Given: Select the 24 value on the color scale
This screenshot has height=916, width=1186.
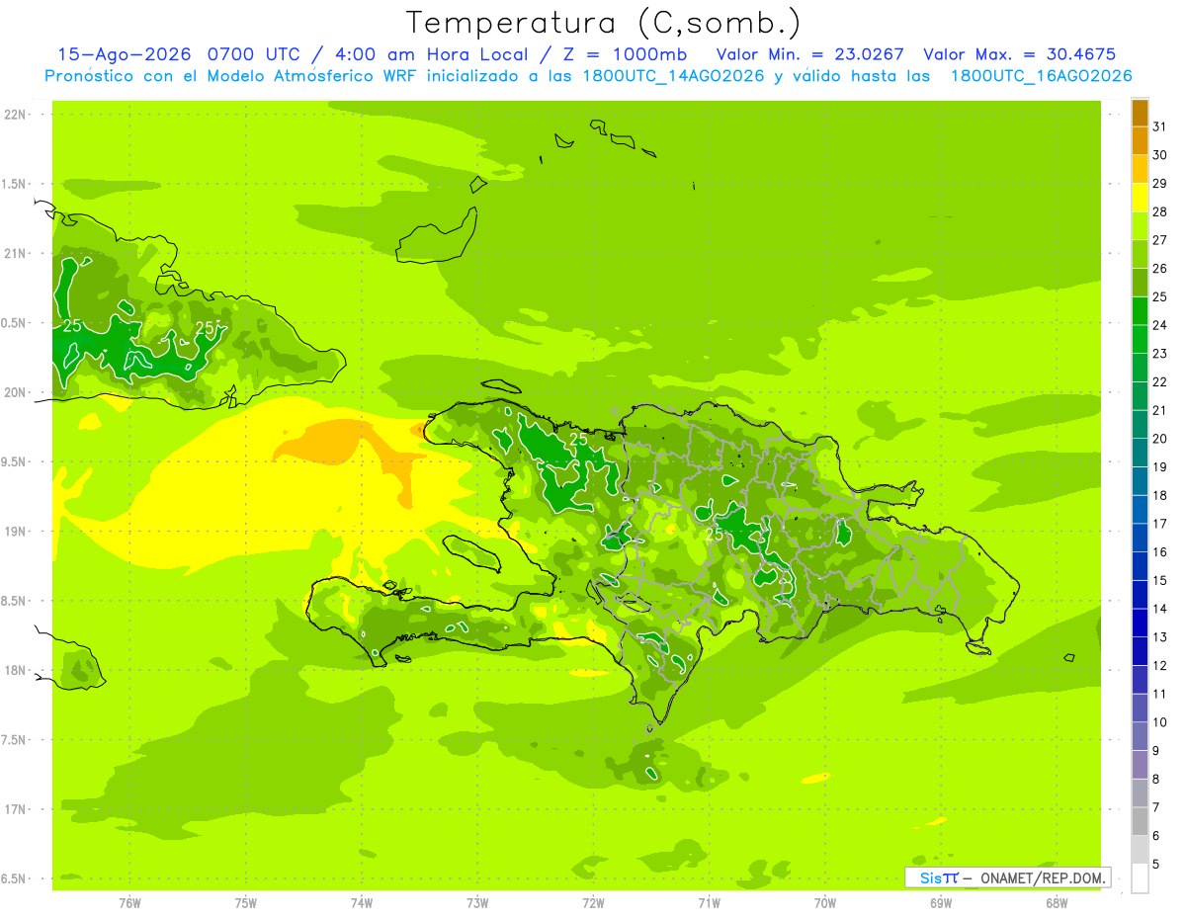Looking at the screenshot, I should tap(1160, 325).
